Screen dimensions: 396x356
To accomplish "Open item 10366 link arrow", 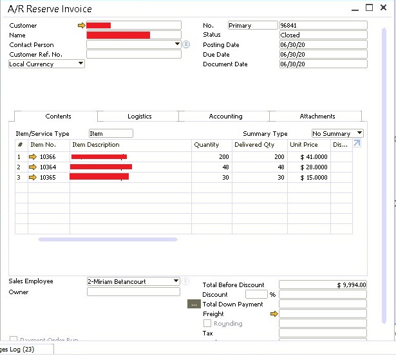I will pos(33,157).
